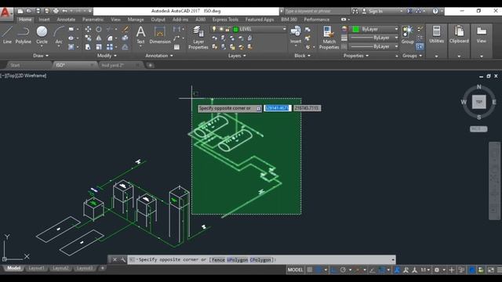Open the Annotate ribbon tab
Screen dimensions: 502x282
click(66, 20)
